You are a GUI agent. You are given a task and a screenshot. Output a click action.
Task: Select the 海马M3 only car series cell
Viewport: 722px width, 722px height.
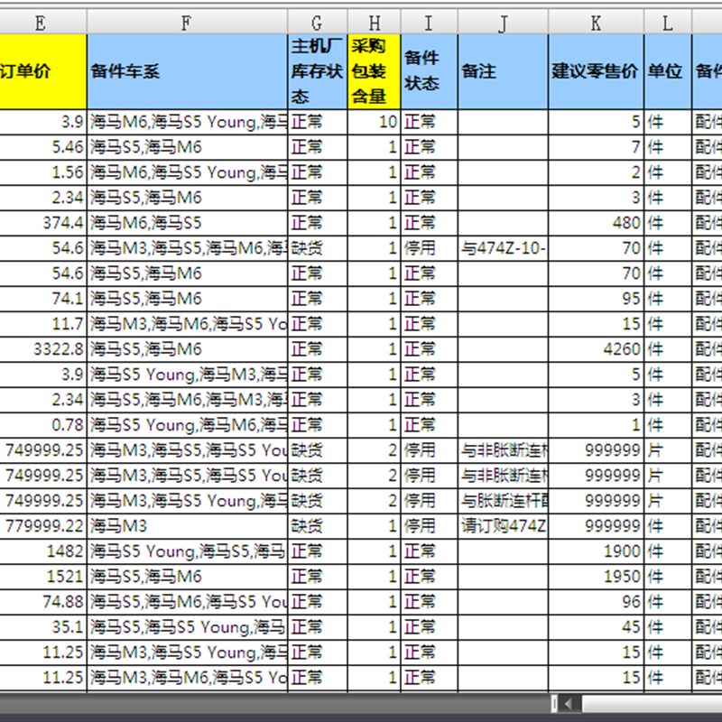pos(187,526)
